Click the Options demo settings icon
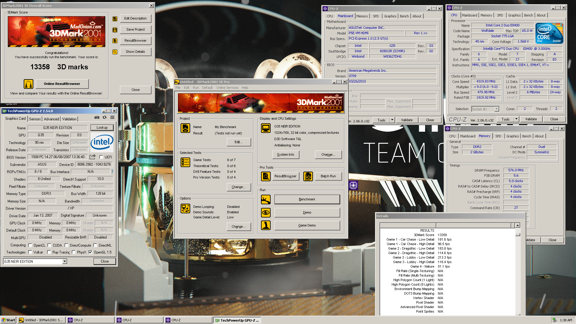The width and height of the screenshot is (576, 324). (x=185, y=208)
